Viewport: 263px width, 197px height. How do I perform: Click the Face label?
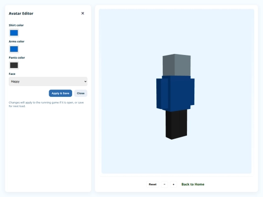click(12, 74)
